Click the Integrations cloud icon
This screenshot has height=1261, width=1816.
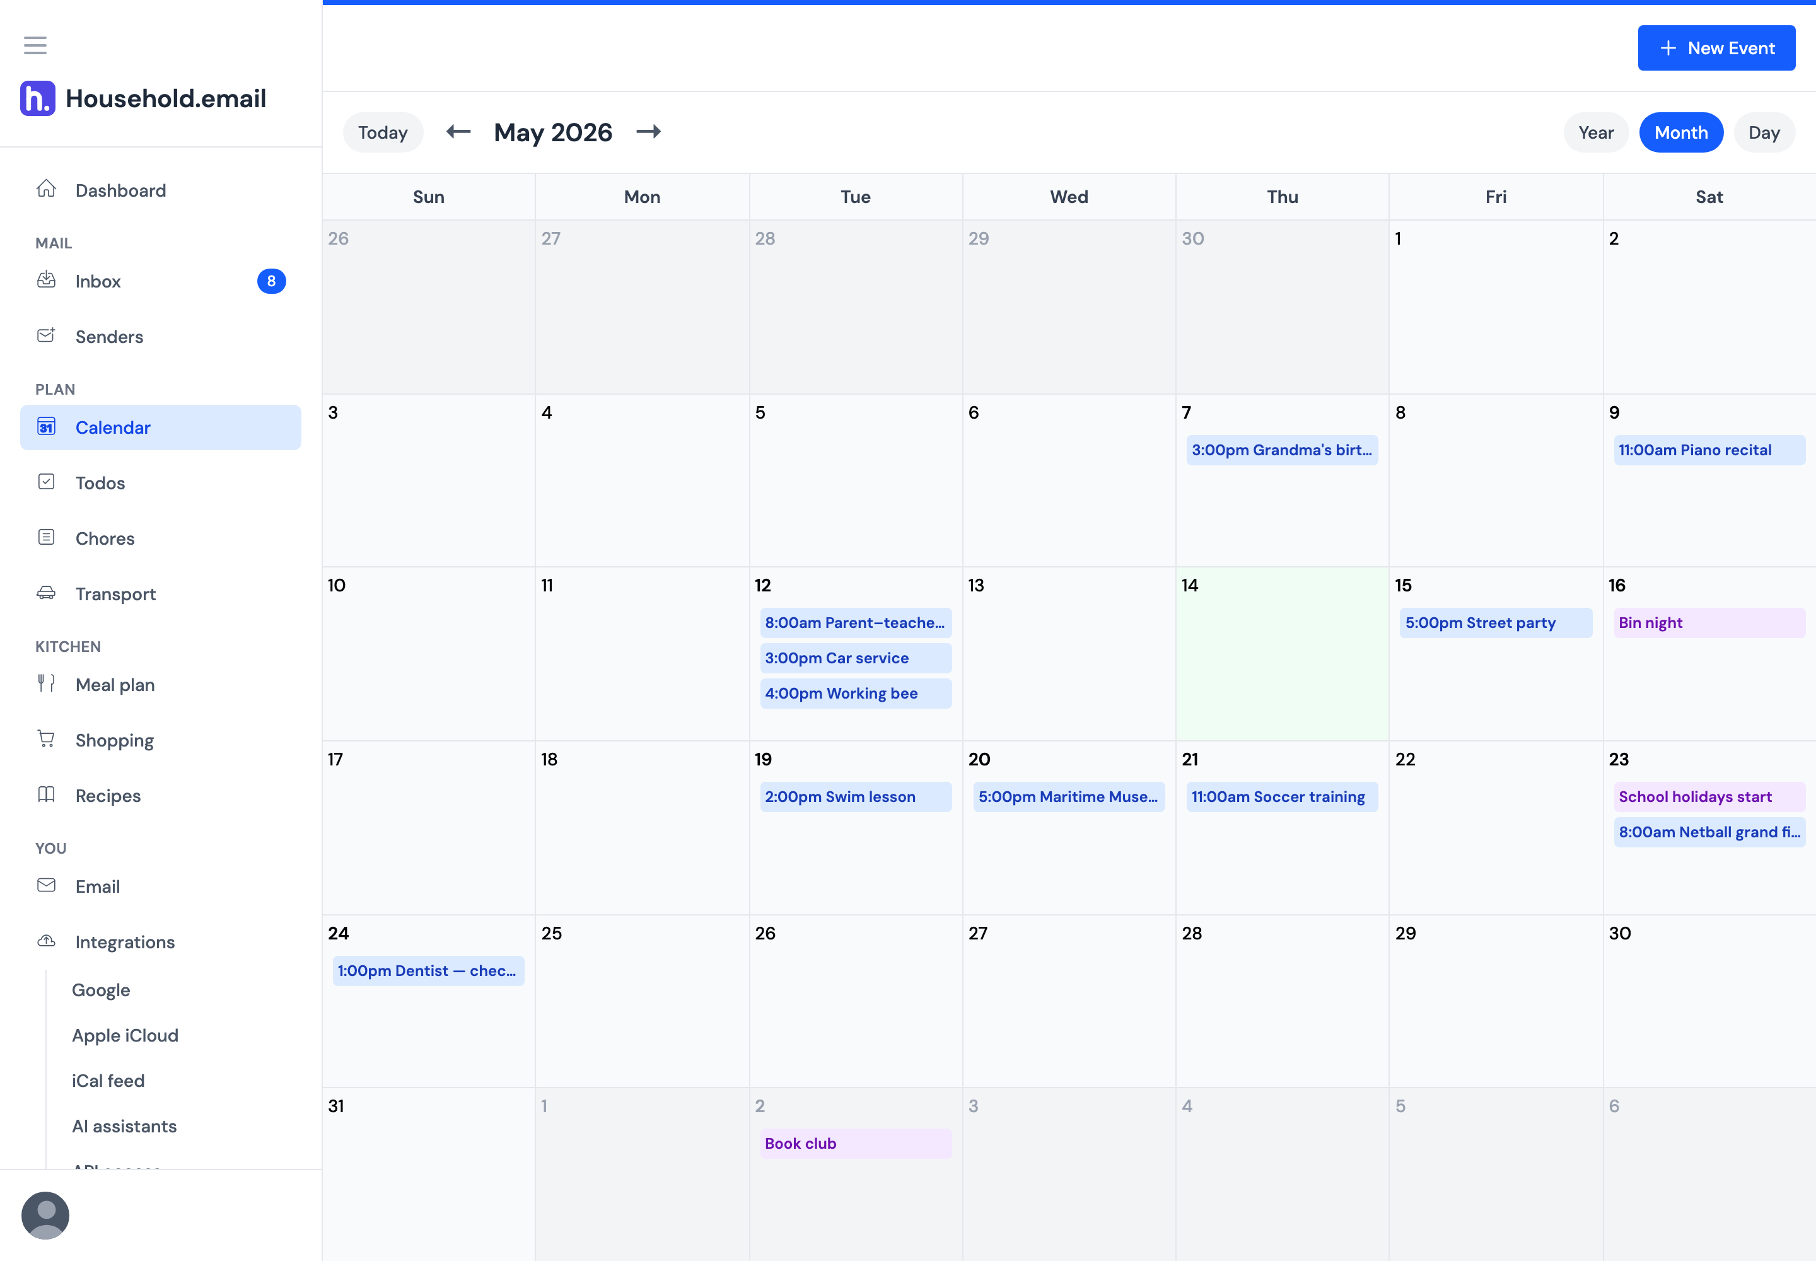click(47, 940)
